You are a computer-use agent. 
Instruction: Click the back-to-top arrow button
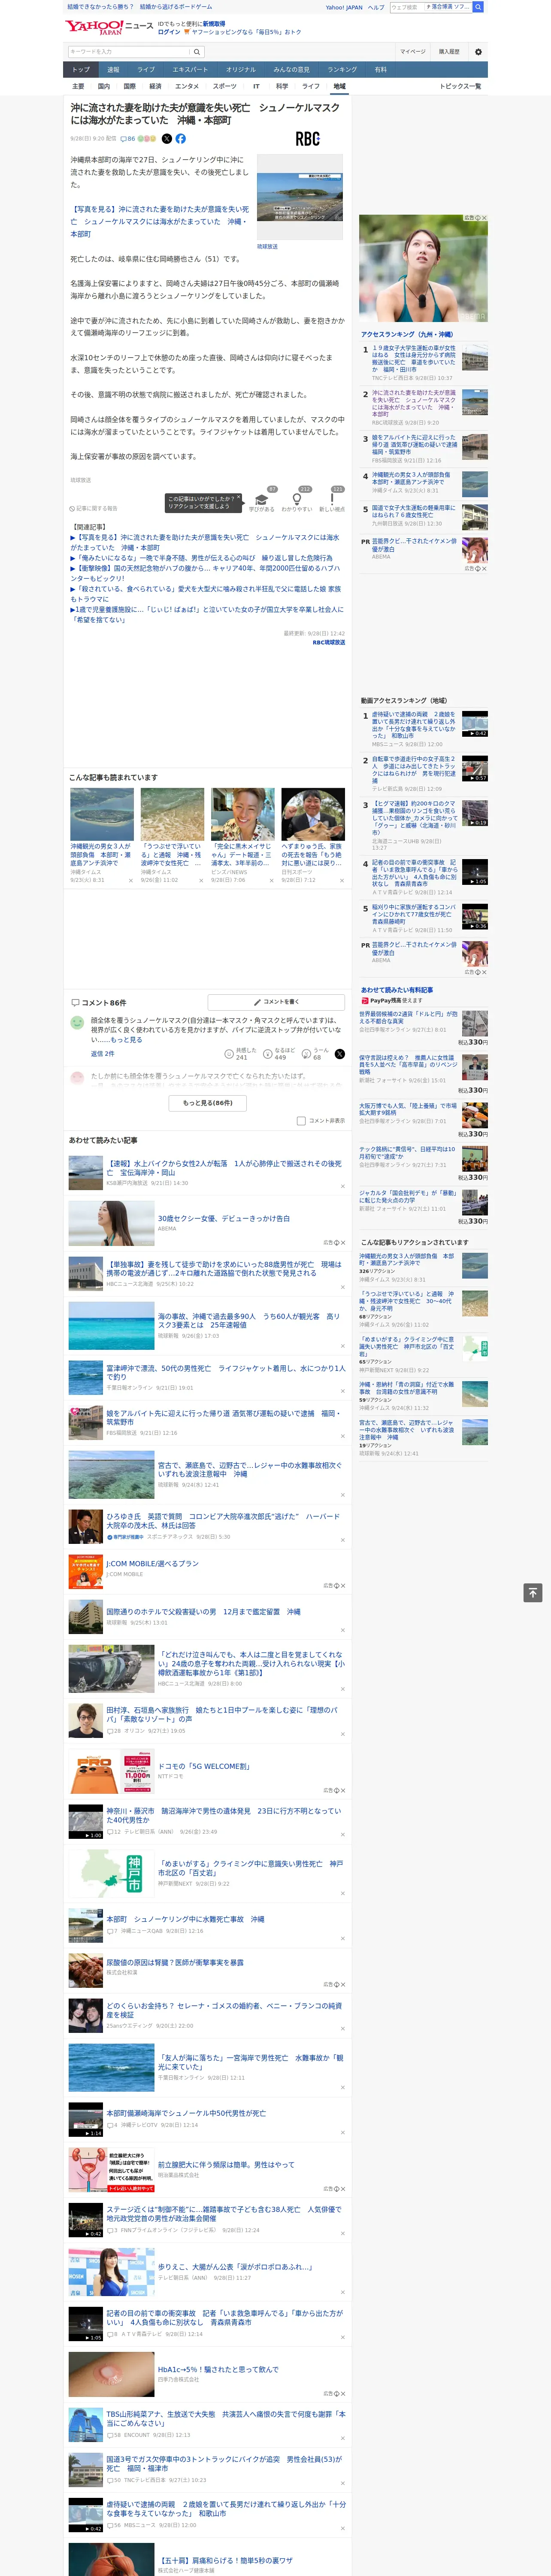[x=533, y=1593]
